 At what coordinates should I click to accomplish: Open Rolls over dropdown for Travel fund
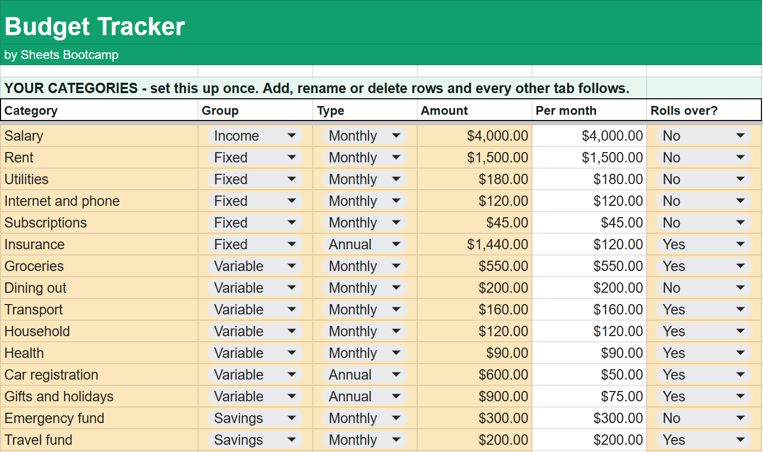coord(704,440)
